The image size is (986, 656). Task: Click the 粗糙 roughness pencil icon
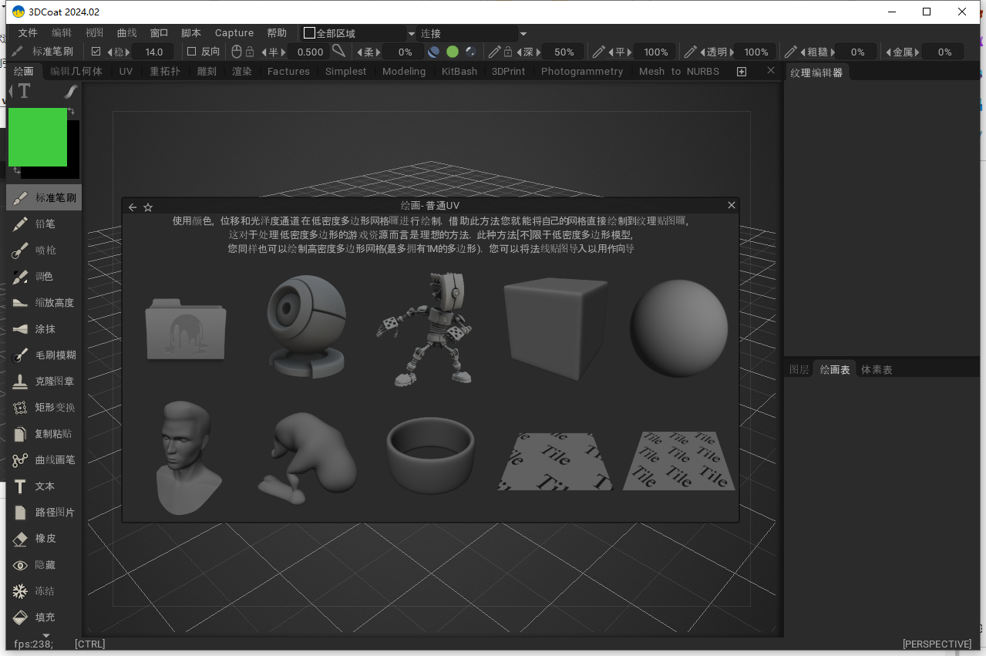pos(790,52)
